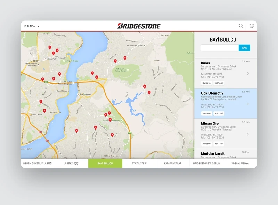Click the Birlas phone number line
Viewport: 278px width, 205px height.
[212, 74]
